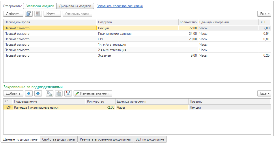
Task: Click the edit row icon beside Добавить
Action: [x=29, y=14]
